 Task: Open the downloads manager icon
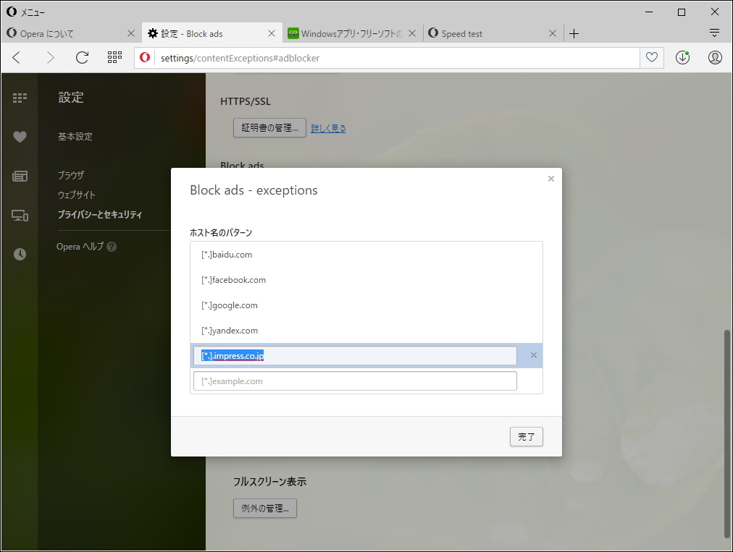coord(682,57)
